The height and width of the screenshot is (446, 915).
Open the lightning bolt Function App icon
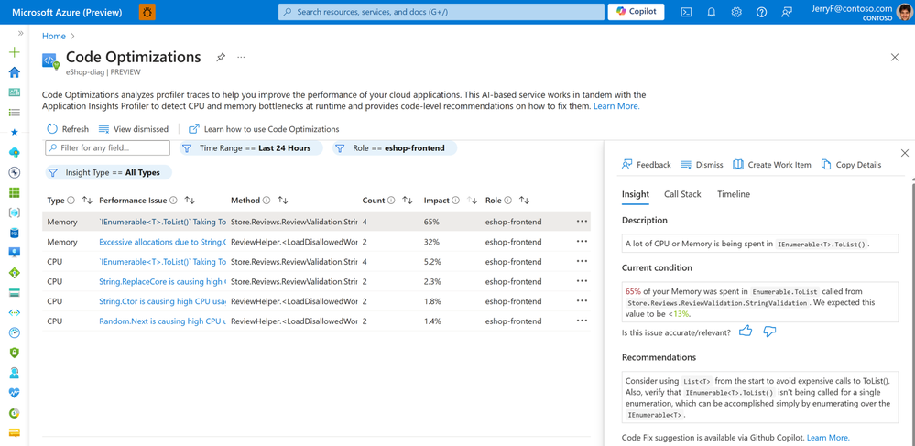coord(15,172)
